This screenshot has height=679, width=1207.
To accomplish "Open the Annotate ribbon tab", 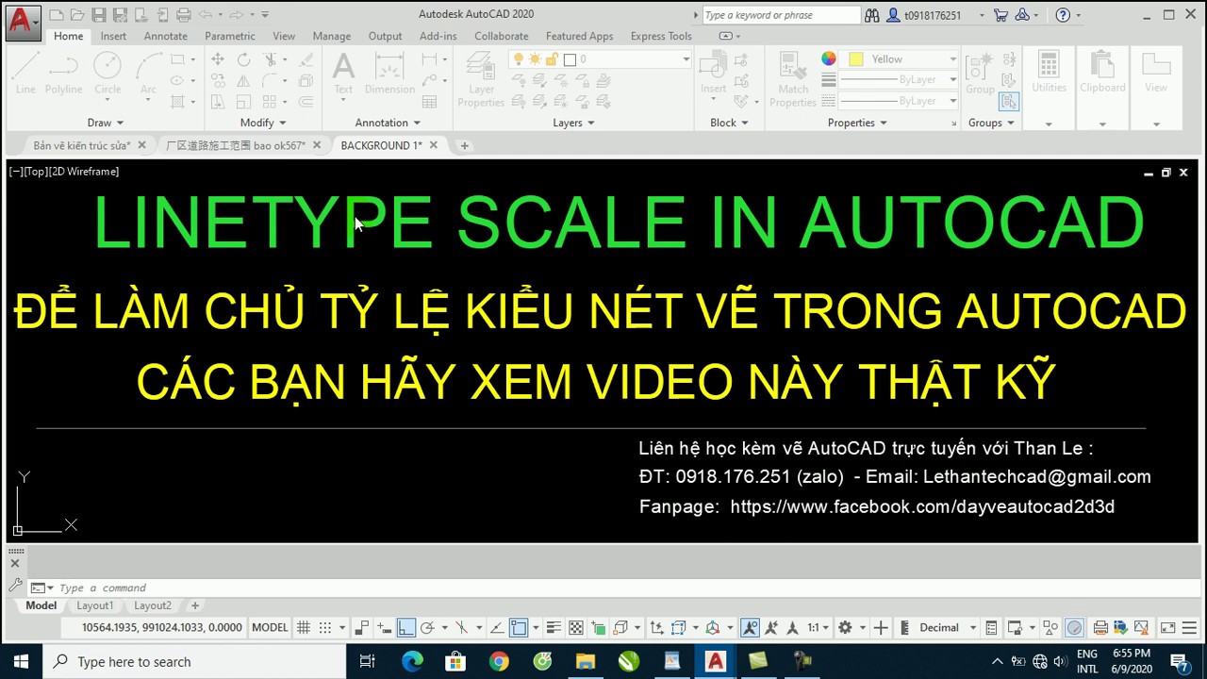I will pos(165,36).
